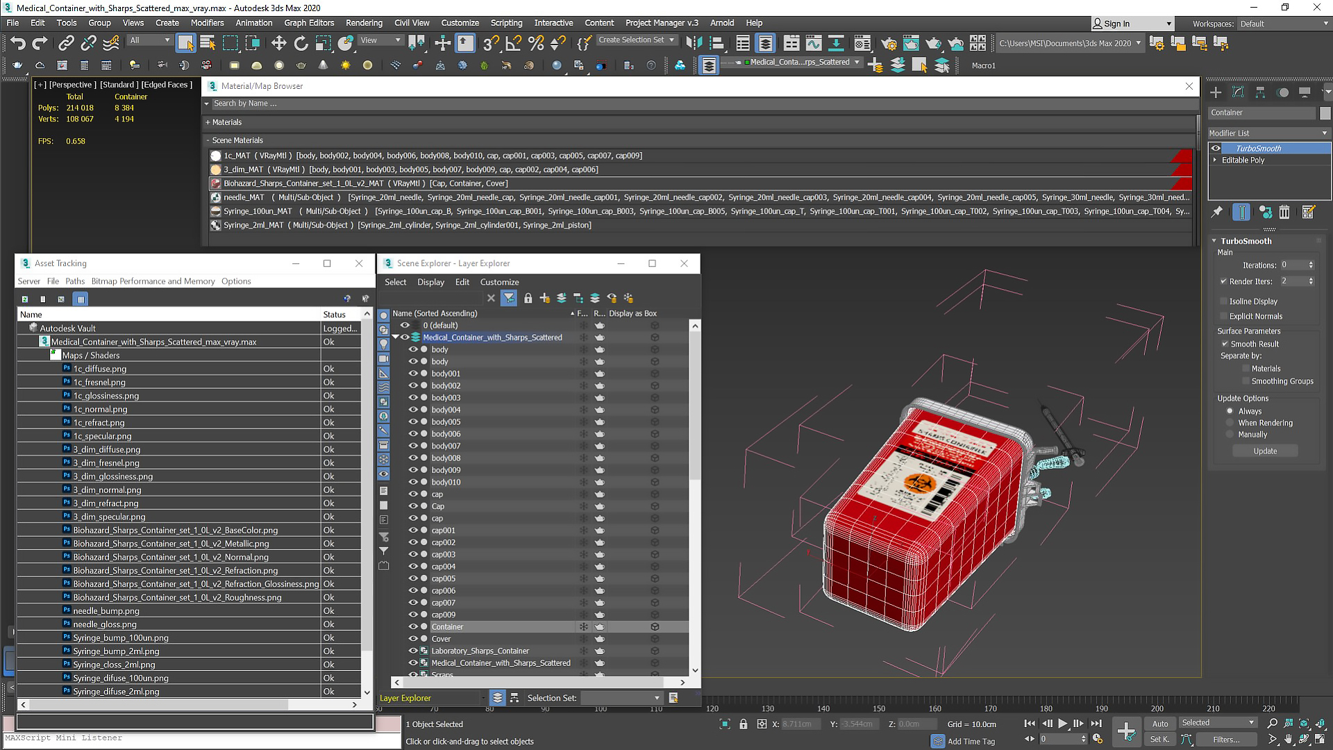Hide the body001 layer object

(412, 374)
